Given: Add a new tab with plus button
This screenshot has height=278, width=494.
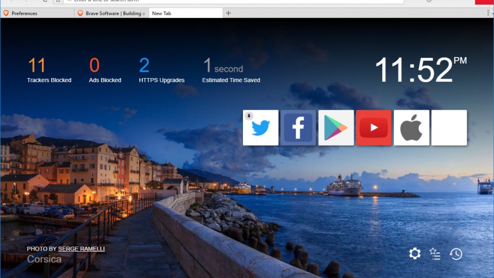Looking at the screenshot, I should pyautogui.click(x=228, y=13).
